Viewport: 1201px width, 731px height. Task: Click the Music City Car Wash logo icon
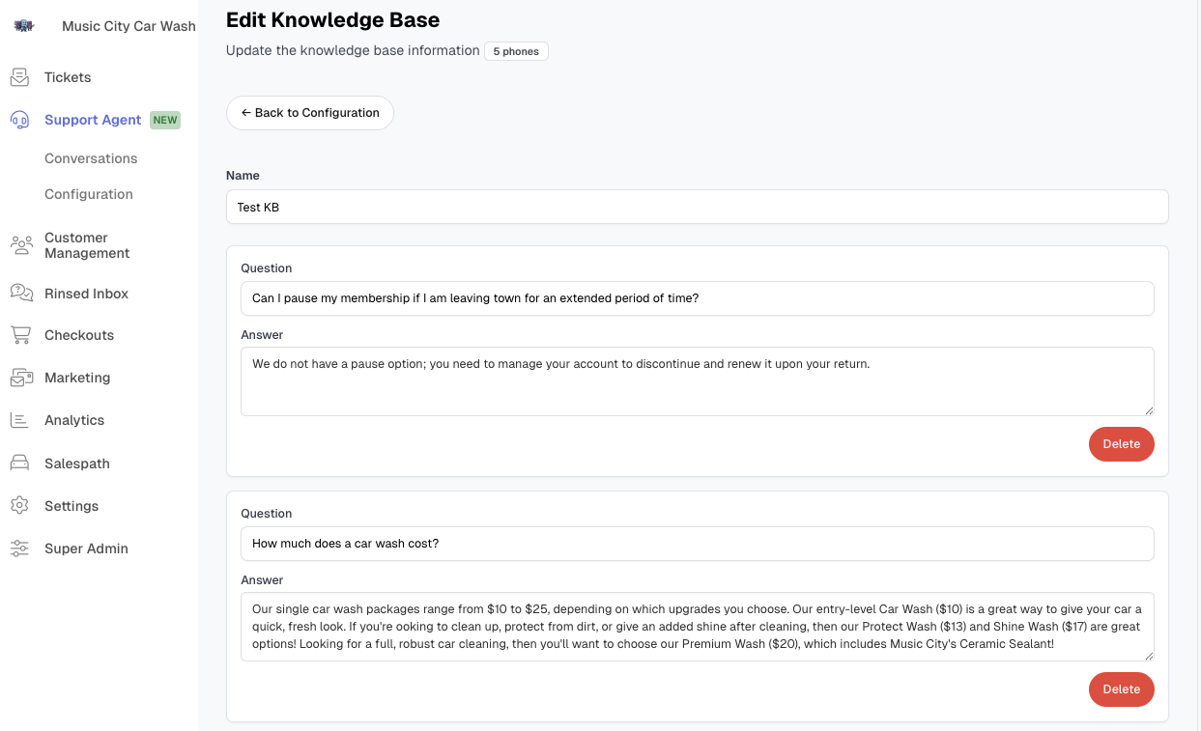coord(24,26)
